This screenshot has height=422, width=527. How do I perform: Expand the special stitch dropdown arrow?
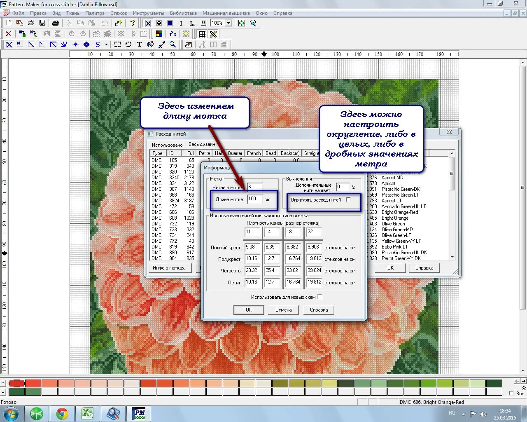tap(106, 45)
